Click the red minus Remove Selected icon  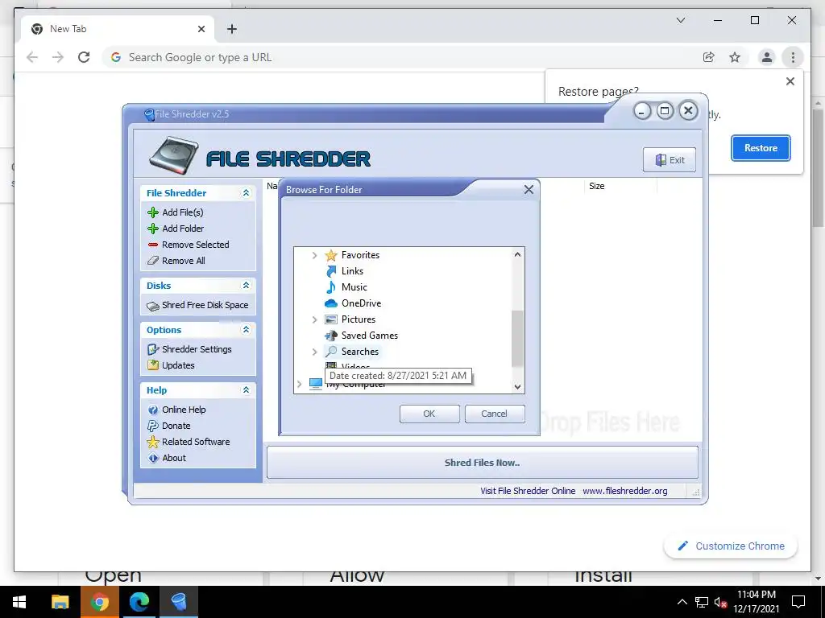[152, 245]
